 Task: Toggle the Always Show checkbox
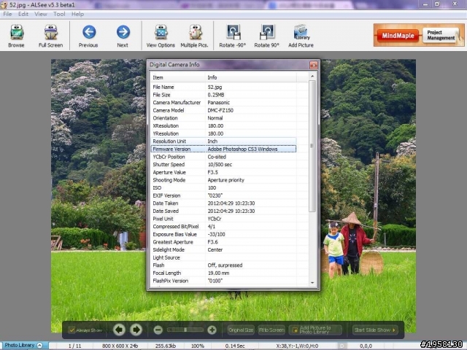[72, 330]
